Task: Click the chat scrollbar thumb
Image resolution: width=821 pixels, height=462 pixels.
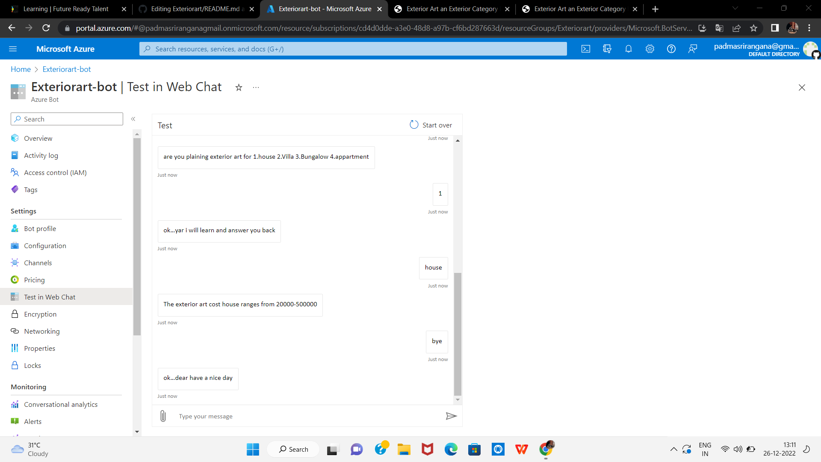Action: point(458,334)
